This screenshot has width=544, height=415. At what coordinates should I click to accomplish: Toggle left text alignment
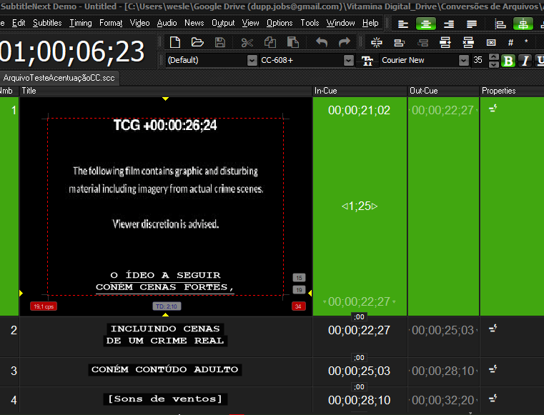(x=402, y=24)
